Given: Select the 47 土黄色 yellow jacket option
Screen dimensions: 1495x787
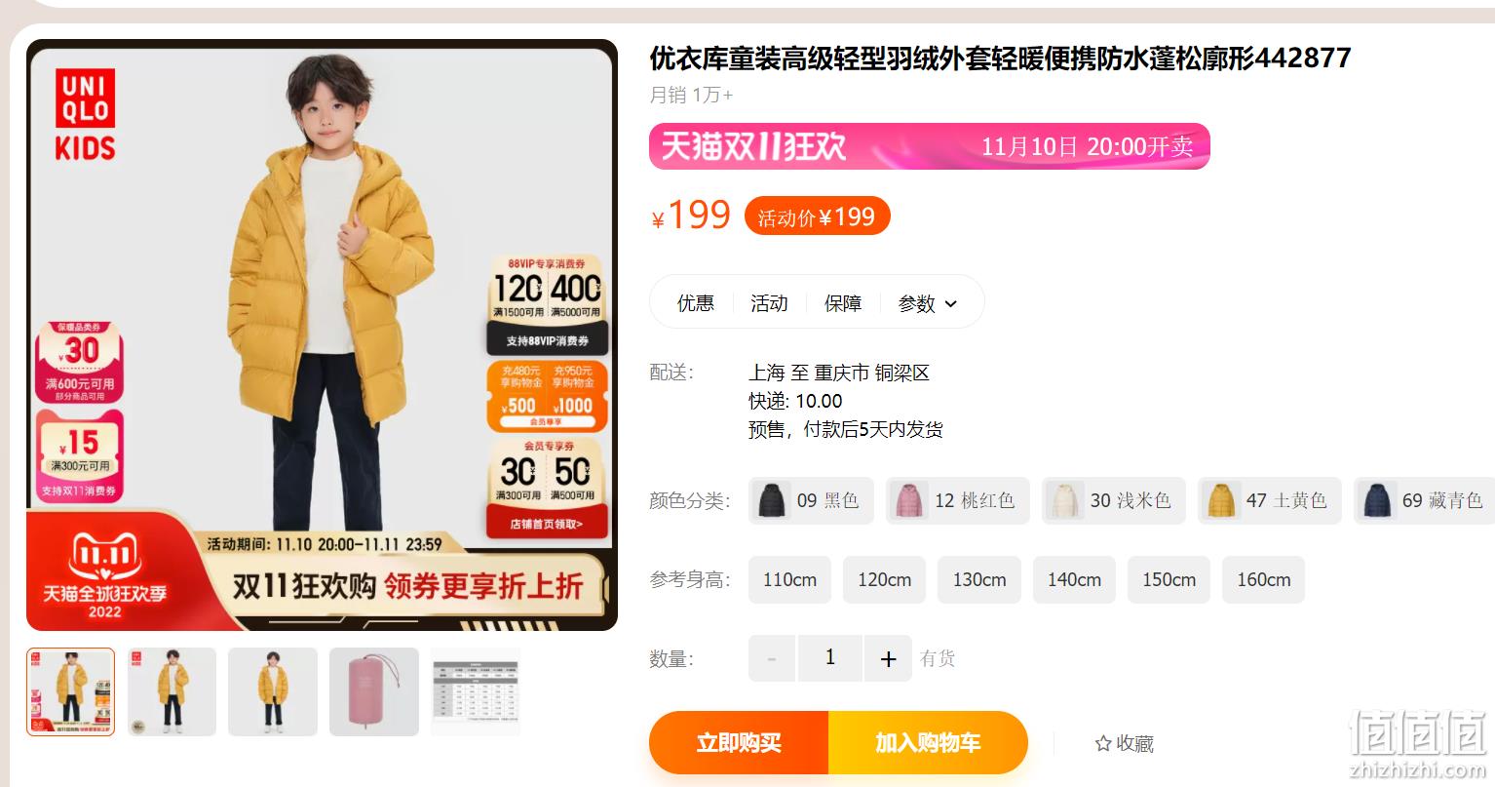Looking at the screenshot, I should [1269, 501].
